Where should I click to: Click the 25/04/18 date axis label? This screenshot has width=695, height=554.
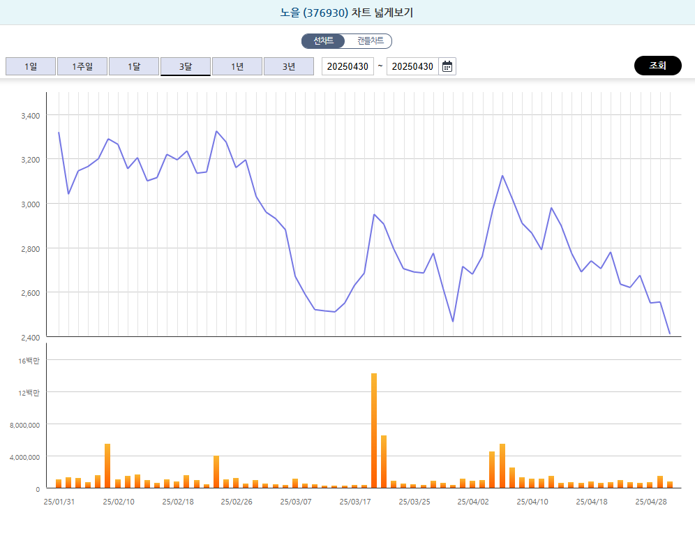tap(592, 502)
